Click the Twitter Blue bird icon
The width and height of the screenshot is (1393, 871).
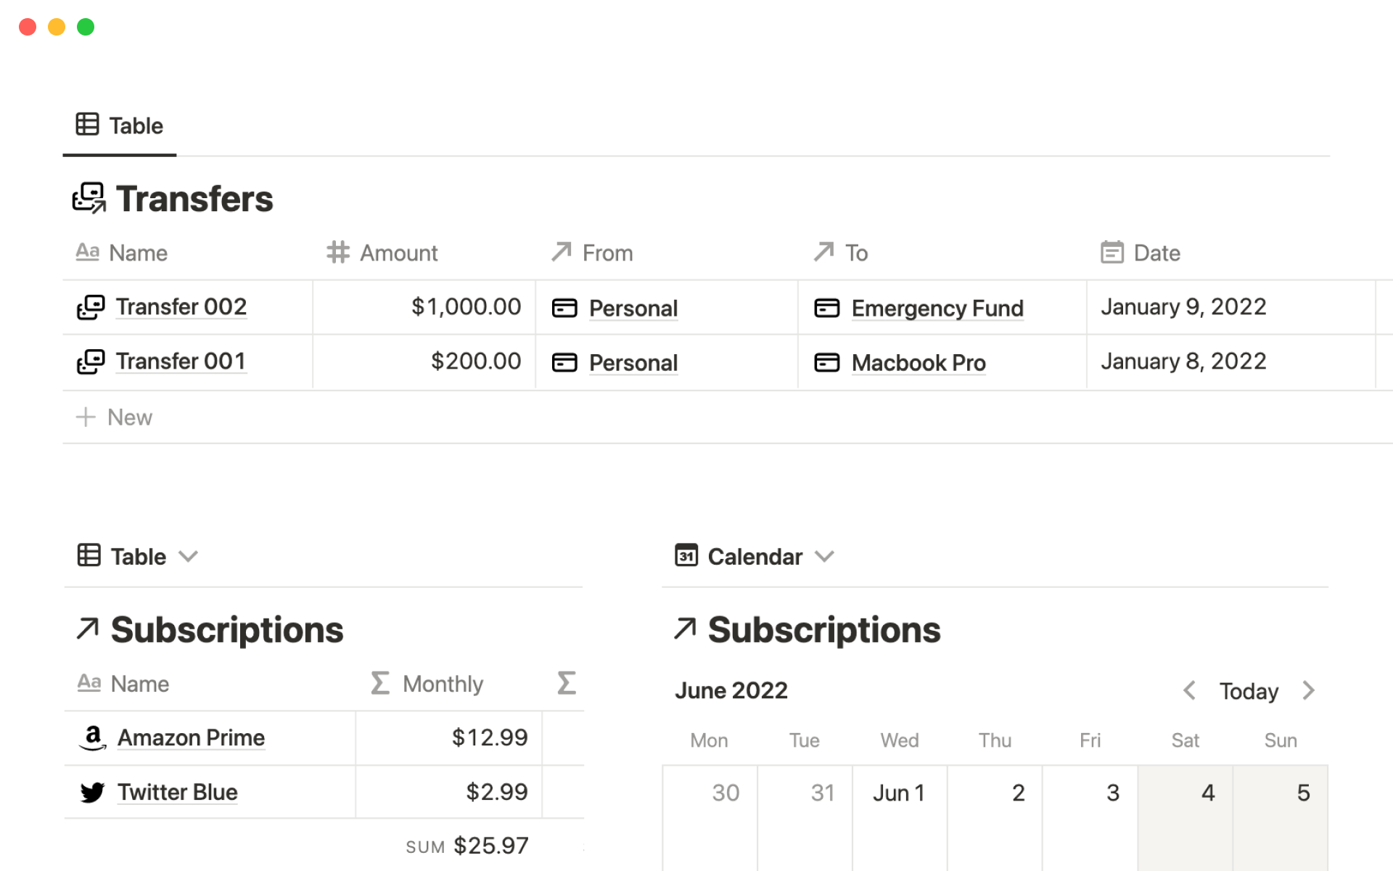(x=92, y=792)
